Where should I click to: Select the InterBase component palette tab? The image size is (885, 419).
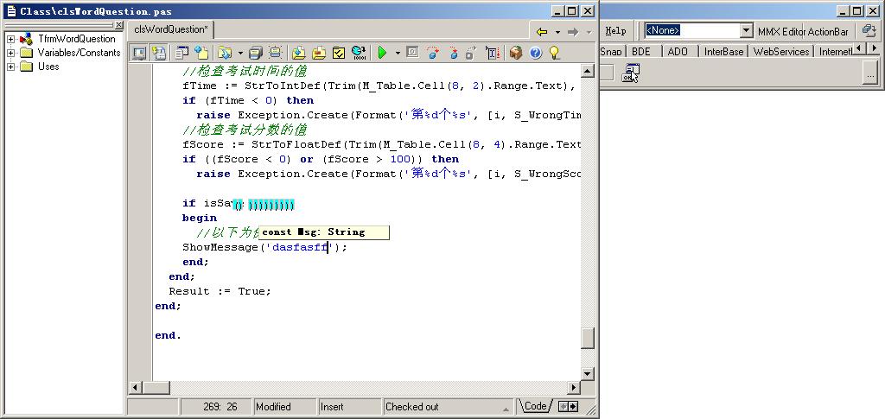pyautogui.click(x=723, y=52)
